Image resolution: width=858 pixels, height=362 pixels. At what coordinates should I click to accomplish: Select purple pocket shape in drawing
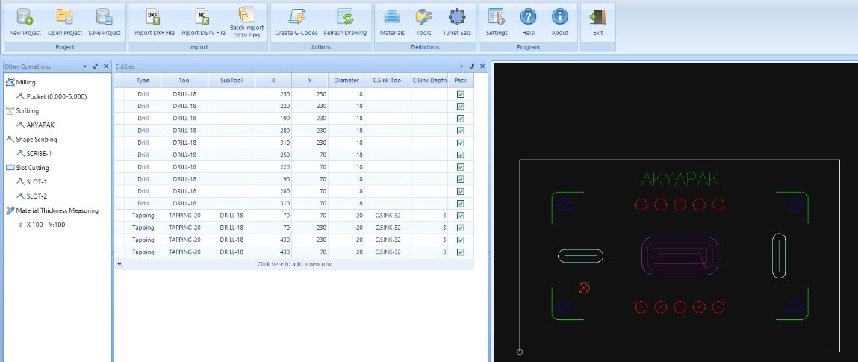(x=679, y=256)
